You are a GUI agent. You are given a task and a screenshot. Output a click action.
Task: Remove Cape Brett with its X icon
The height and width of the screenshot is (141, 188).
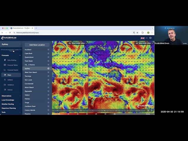[48, 53]
